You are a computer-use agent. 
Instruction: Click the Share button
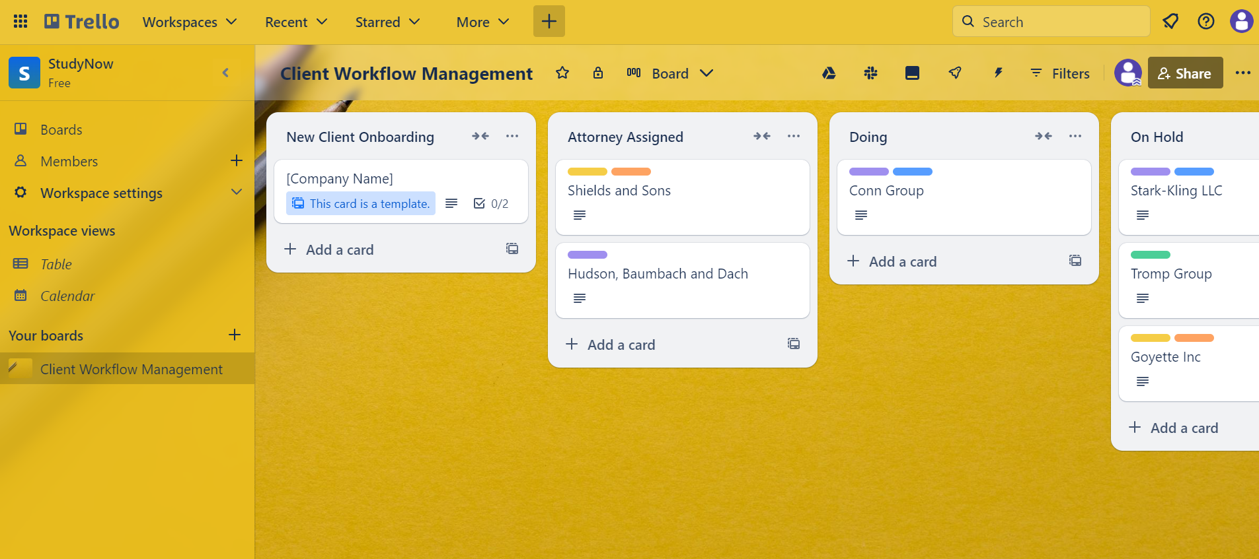[1185, 73]
